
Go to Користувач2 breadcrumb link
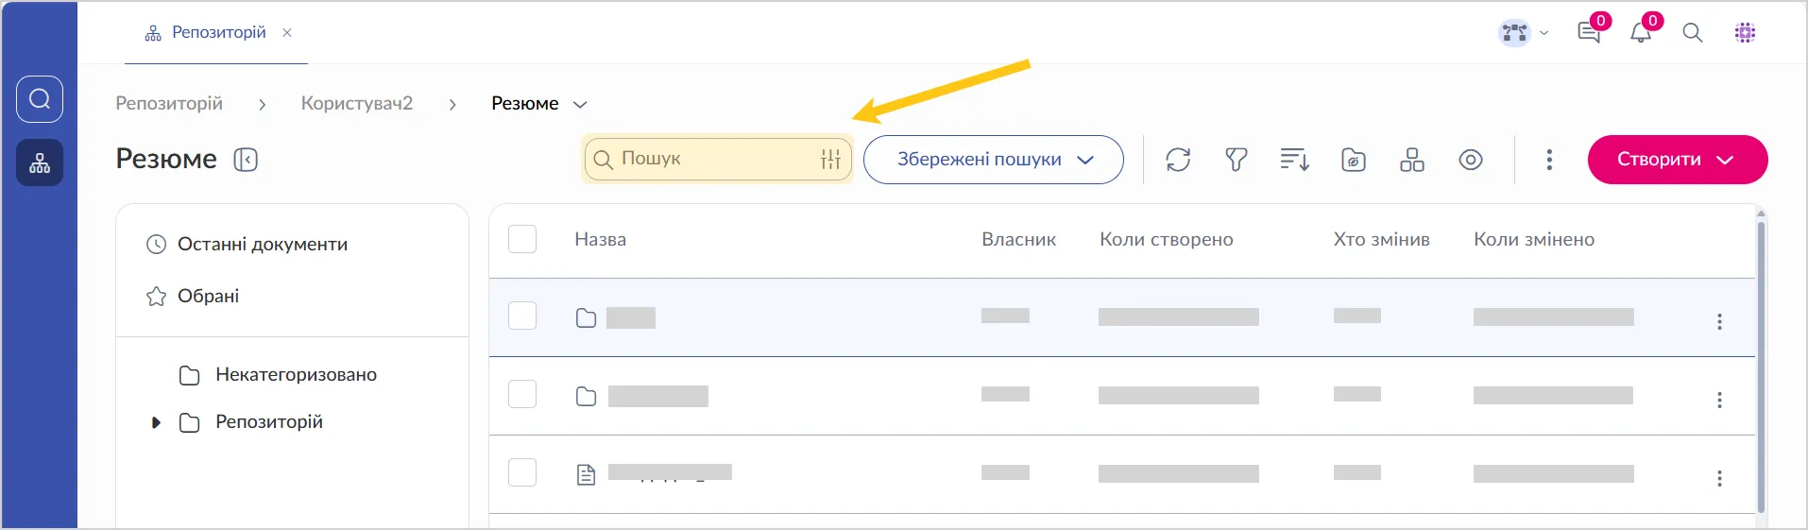tap(357, 104)
